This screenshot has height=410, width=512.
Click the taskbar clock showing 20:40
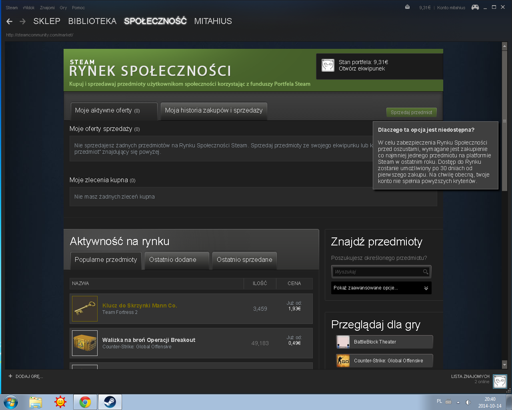point(490,399)
